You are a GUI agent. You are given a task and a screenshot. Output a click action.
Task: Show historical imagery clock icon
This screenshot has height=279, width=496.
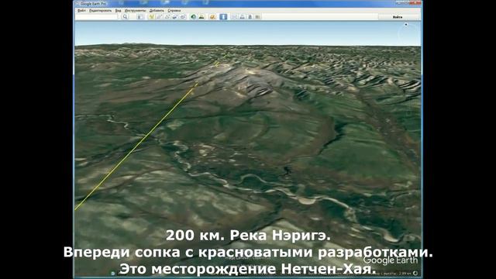tap(193, 17)
